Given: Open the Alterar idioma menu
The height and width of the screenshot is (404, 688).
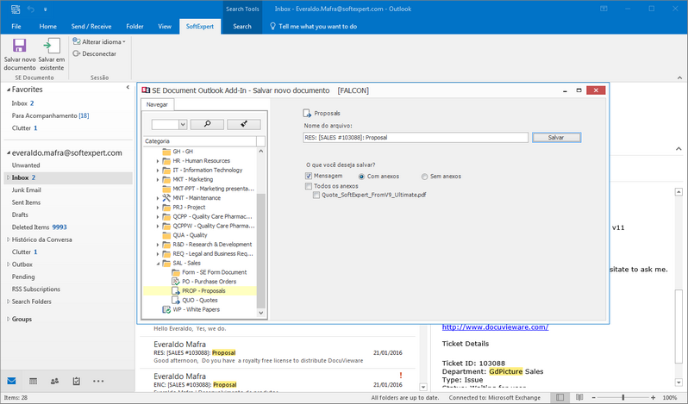Looking at the screenshot, I should coord(99,41).
